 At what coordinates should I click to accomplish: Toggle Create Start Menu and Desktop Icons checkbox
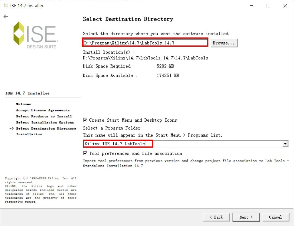pos(85,120)
